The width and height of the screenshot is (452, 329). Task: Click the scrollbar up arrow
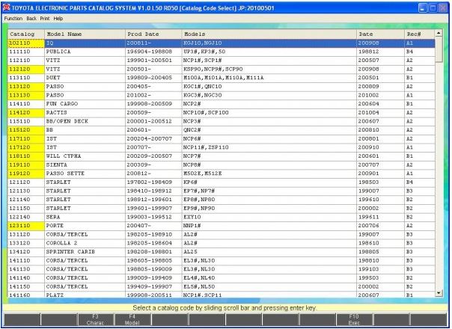tap(439, 33)
